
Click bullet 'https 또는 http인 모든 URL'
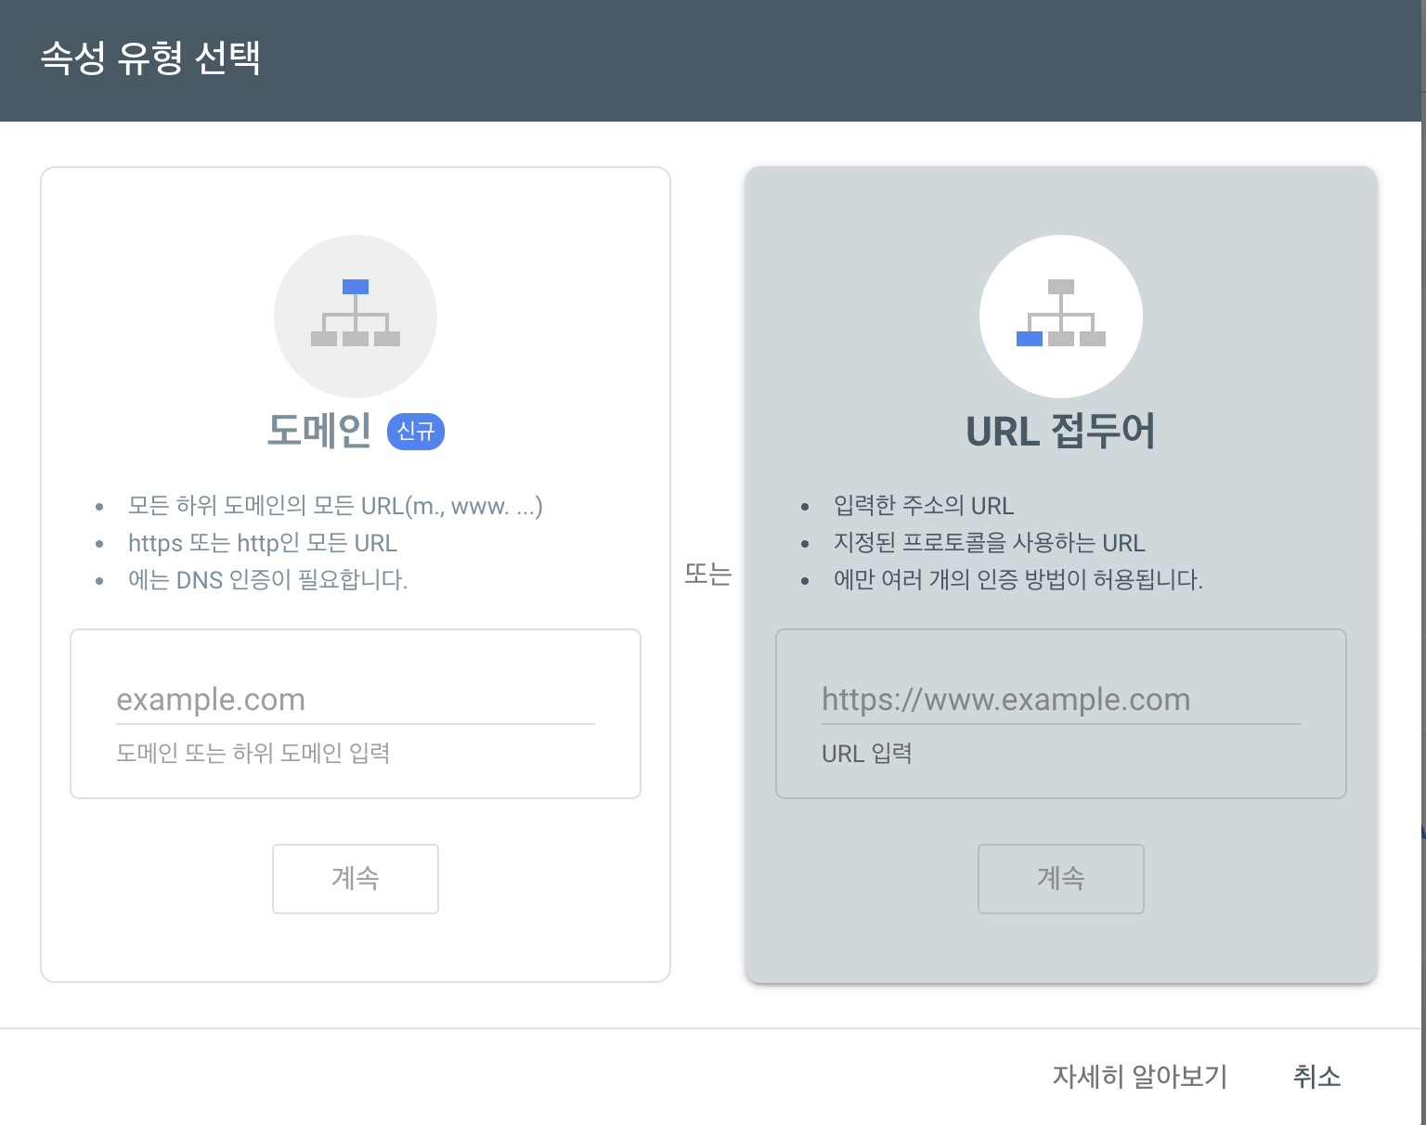(263, 543)
